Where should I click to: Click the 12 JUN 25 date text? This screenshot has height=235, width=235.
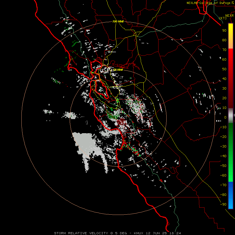pos(156,233)
